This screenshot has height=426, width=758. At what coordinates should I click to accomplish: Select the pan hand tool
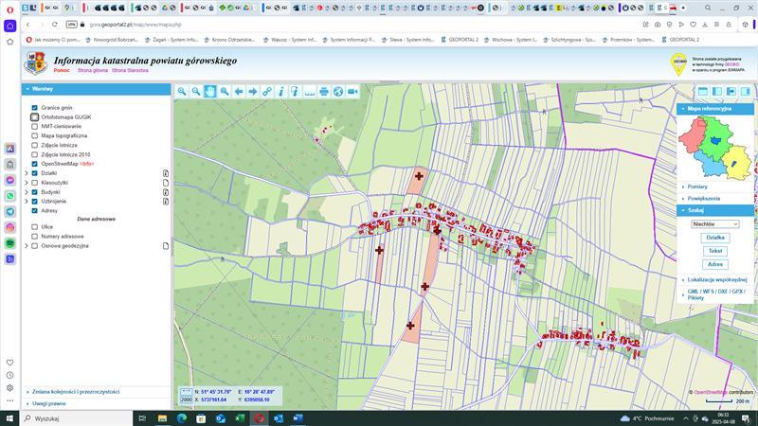pos(210,91)
